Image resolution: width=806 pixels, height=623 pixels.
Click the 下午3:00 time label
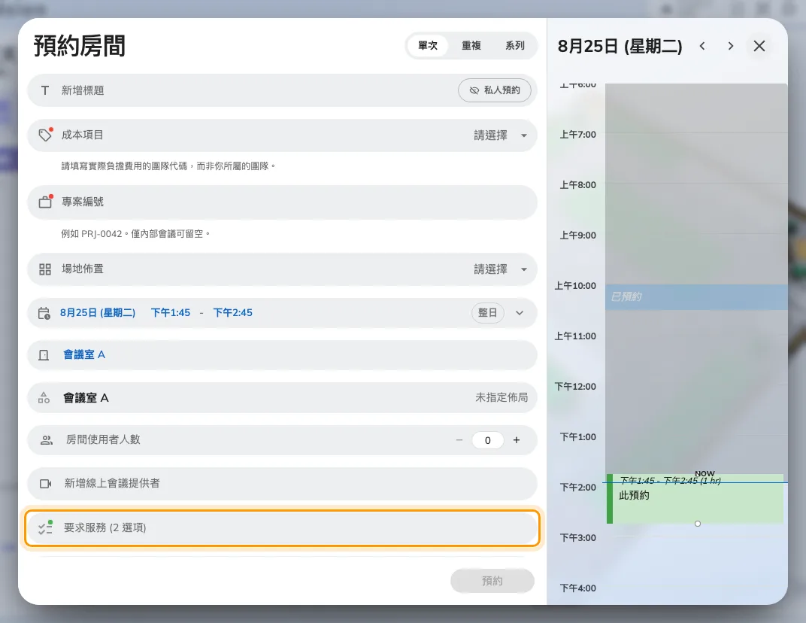577,538
